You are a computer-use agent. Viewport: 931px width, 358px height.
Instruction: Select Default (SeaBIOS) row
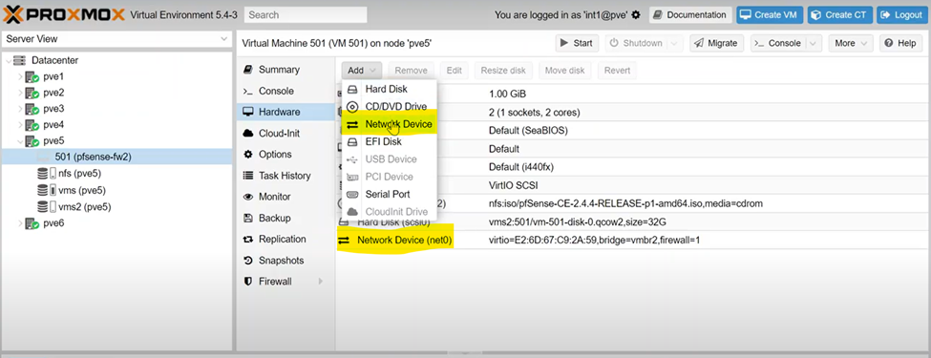click(x=631, y=131)
